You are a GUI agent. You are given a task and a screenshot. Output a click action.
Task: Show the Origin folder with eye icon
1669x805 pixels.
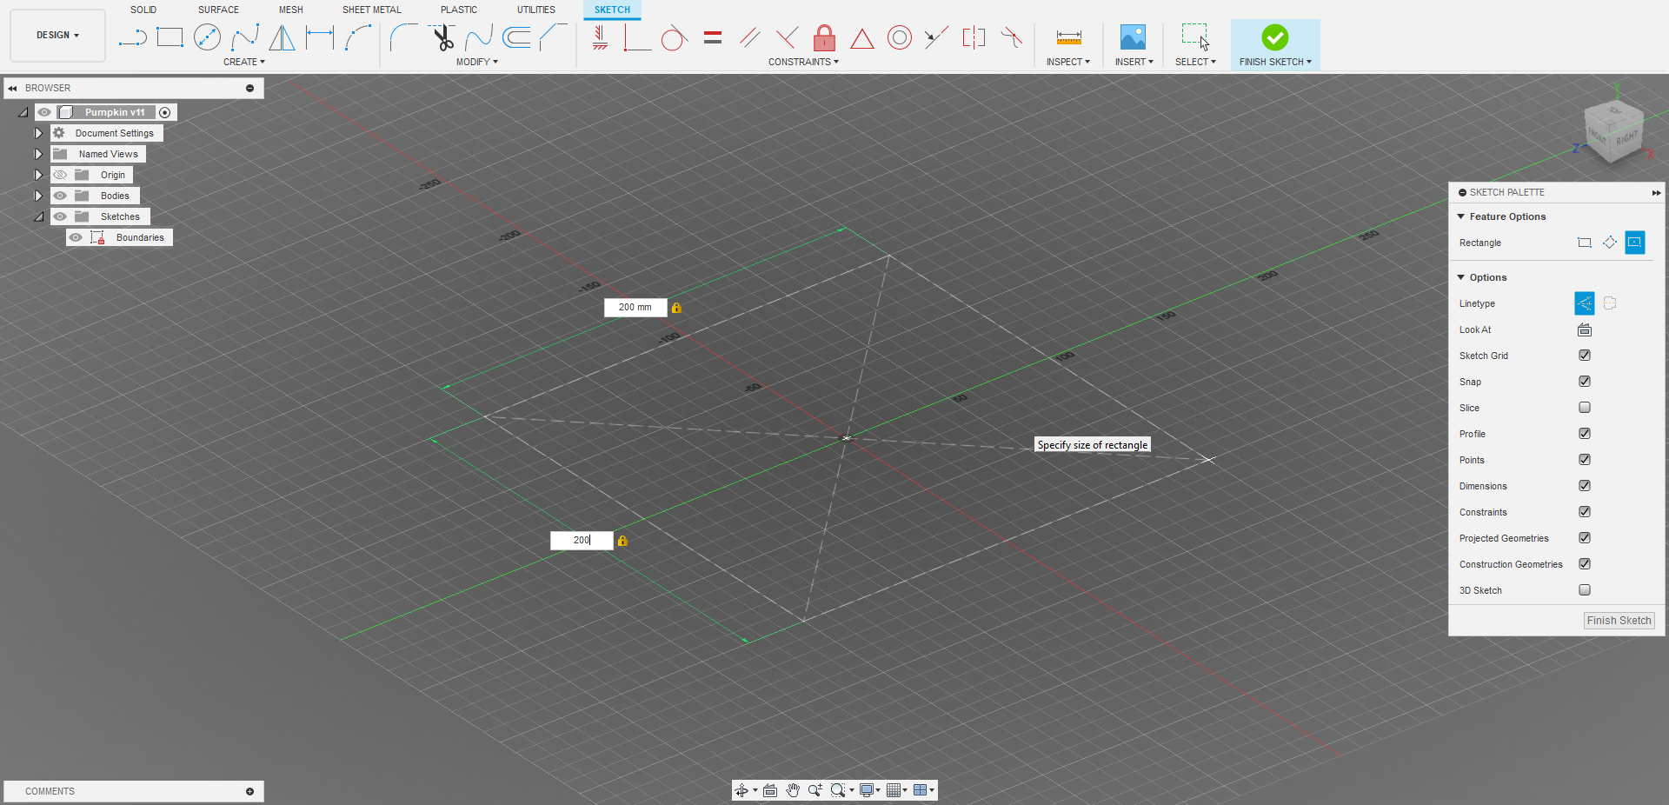point(60,175)
